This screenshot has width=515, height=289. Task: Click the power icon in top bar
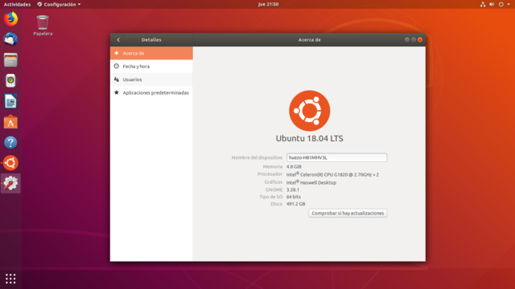point(501,4)
